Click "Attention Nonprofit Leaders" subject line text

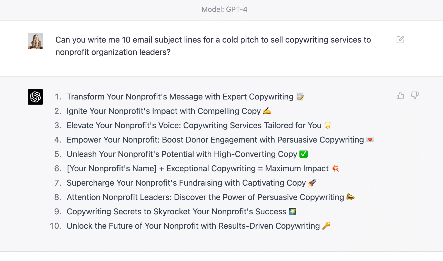coord(205,197)
